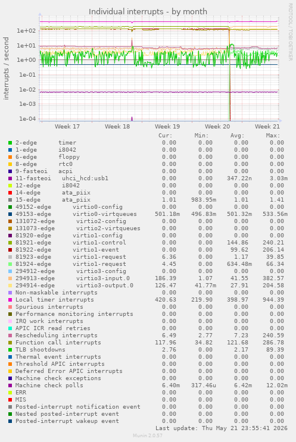The width and height of the screenshot is (296, 442).
Task: Click the Cur: column header
Action: coord(166,136)
